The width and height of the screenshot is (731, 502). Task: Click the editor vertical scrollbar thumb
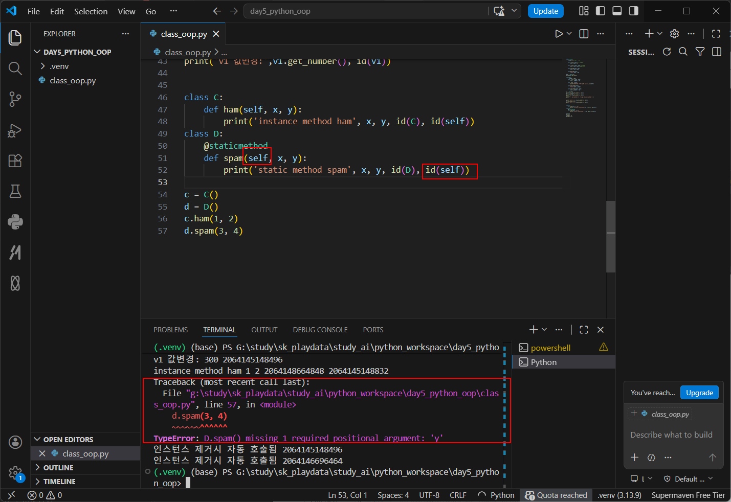(x=611, y=236)
